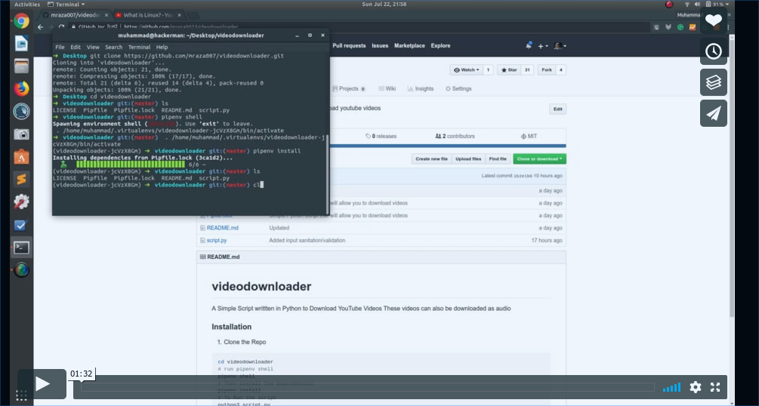
Task: Star the videodownloader repository
Action: 509,70
